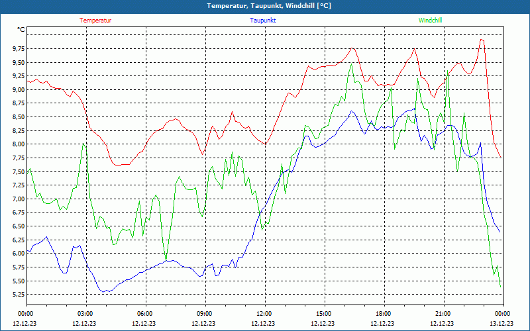Click the red Temperatur legend label

point(95,21)
